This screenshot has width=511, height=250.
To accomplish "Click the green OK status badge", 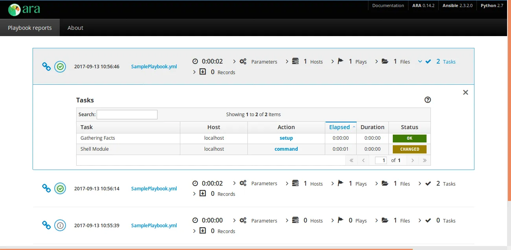I will [409, 138].
